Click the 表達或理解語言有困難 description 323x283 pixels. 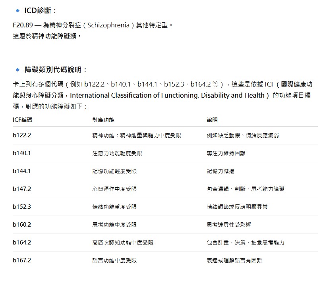[x=234, y=260]
